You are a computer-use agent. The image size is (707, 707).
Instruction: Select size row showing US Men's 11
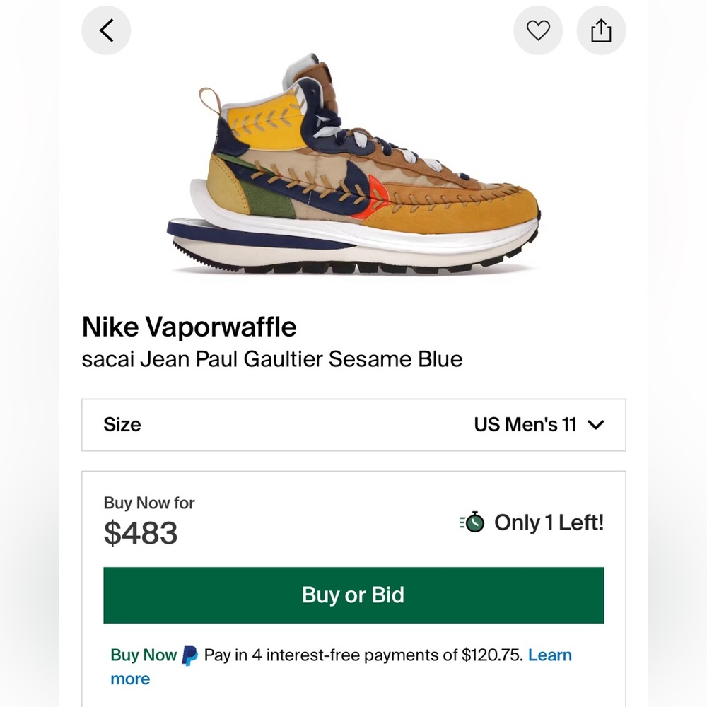tap(353, 425)
